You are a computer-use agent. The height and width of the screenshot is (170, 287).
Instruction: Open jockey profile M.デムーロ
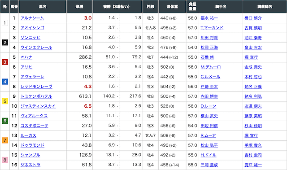[x=211, y=67]
